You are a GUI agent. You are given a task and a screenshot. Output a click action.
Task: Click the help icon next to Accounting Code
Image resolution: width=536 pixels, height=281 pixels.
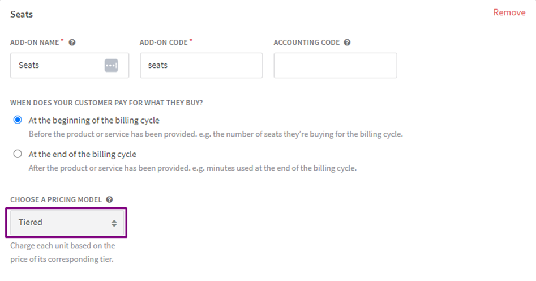[x=347, y=42]
